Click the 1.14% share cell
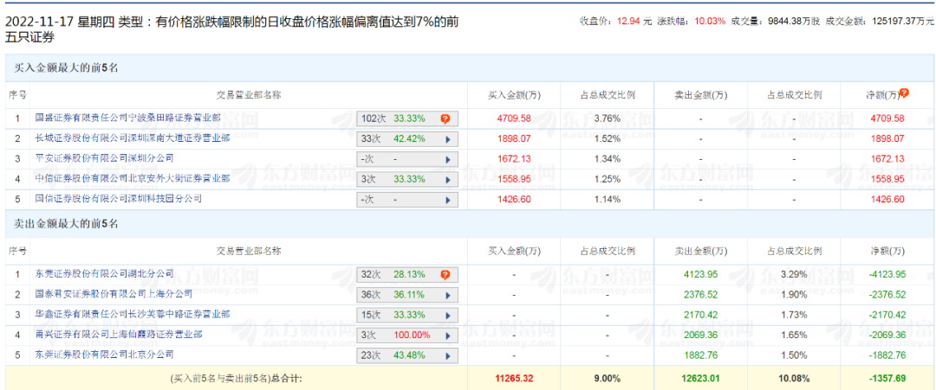Viewport: 936px width, 390px height. tap(607, 199)
